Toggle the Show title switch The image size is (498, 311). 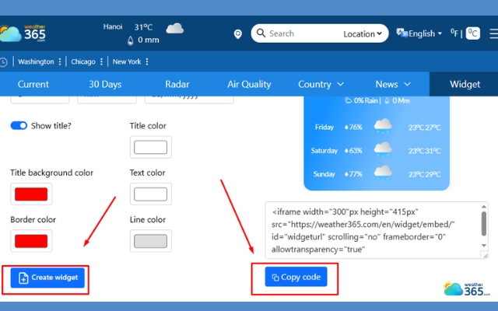tap(19, 125)
